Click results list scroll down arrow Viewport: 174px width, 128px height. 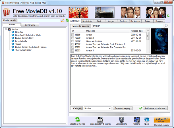click(148, 51)
